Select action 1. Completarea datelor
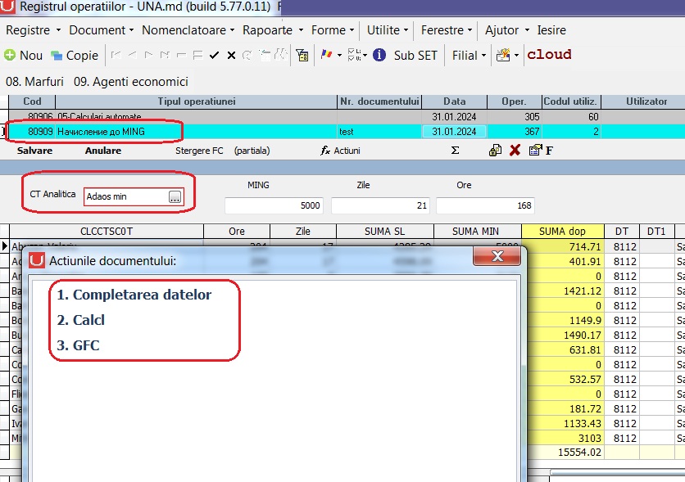Image resolution: width=685 pixels, height=482 pixels. pyautogui.click(x=134, y=295)
